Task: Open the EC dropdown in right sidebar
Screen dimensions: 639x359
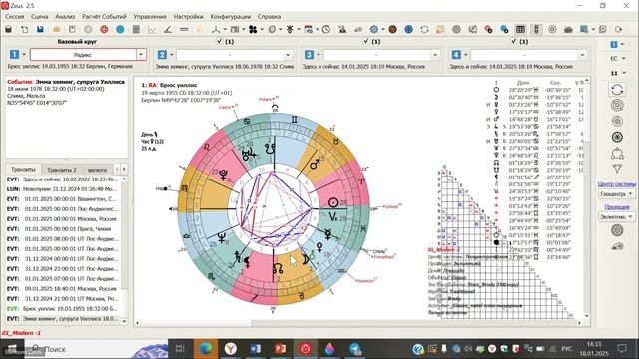Action: pos(618,58)
